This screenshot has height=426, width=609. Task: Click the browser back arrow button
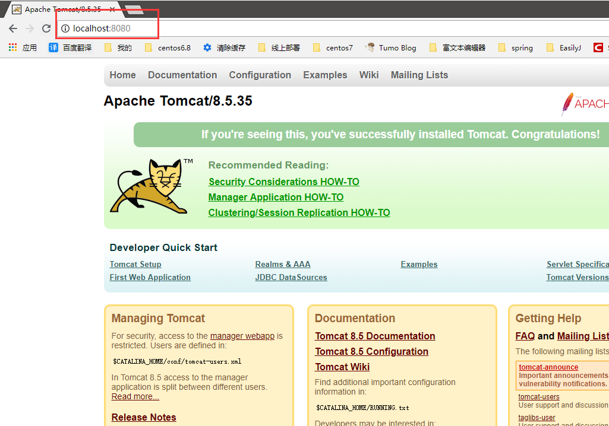tap(13, 28)
